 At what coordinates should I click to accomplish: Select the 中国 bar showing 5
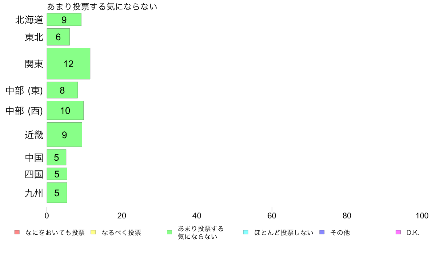point(56,157)
